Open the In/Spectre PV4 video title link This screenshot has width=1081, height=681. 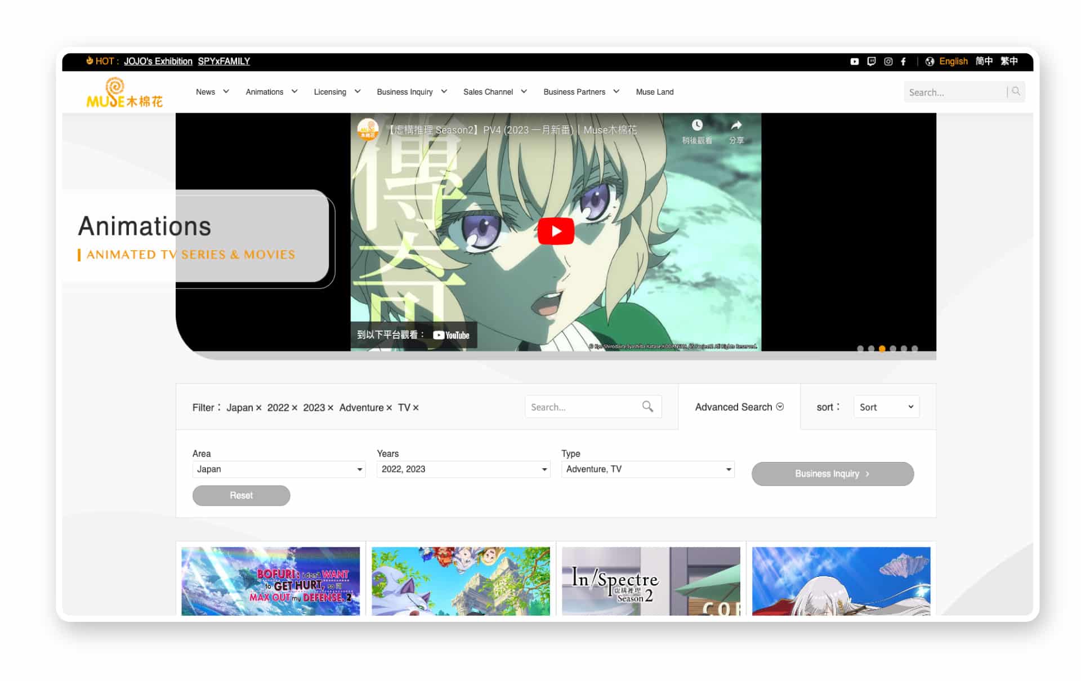point(512,130)
